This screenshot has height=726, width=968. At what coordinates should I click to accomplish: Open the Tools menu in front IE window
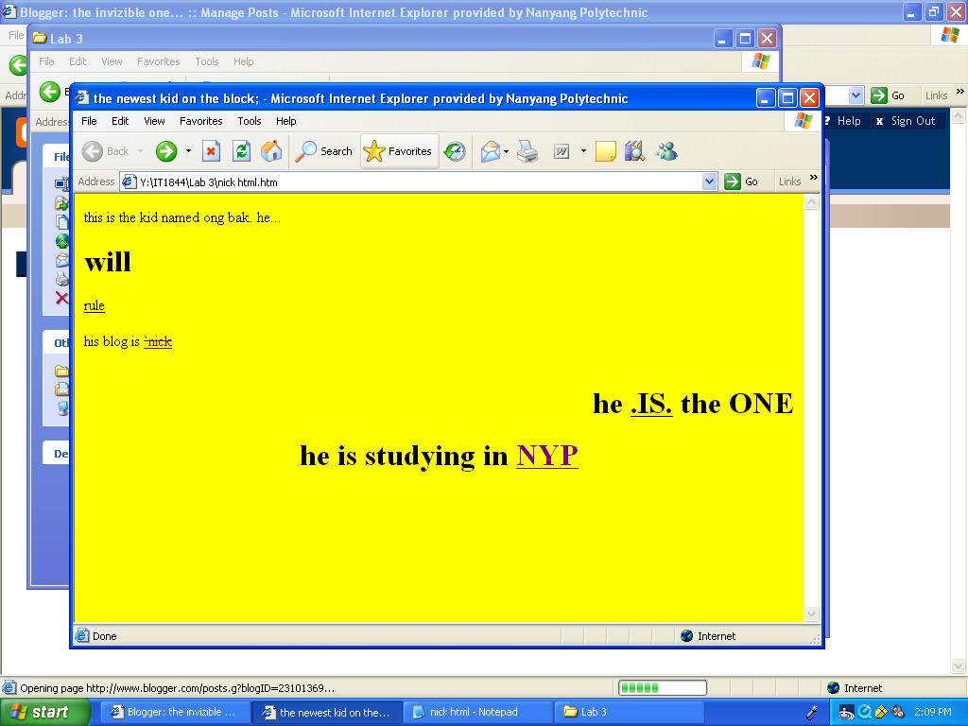click(250, 121)
